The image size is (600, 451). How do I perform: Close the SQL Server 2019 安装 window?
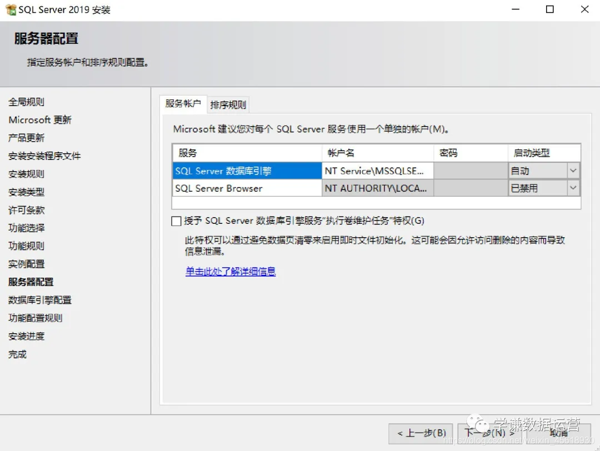[584, 9]
